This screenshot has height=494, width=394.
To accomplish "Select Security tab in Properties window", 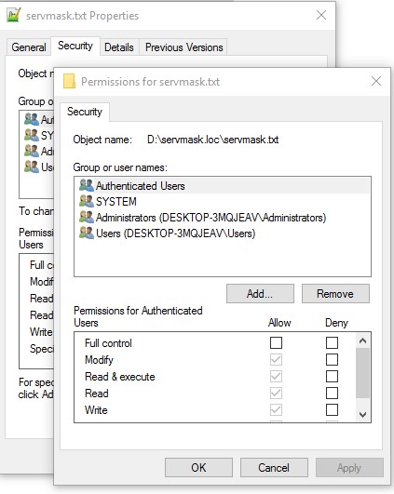I will coord(75,46).
